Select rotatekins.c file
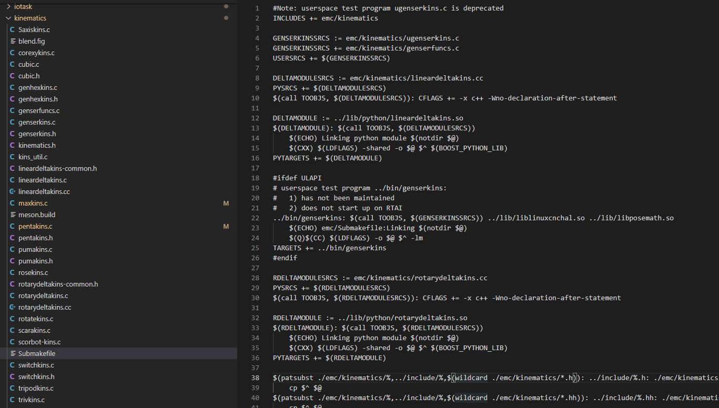The image size is (719, 408). pos(36,319)
